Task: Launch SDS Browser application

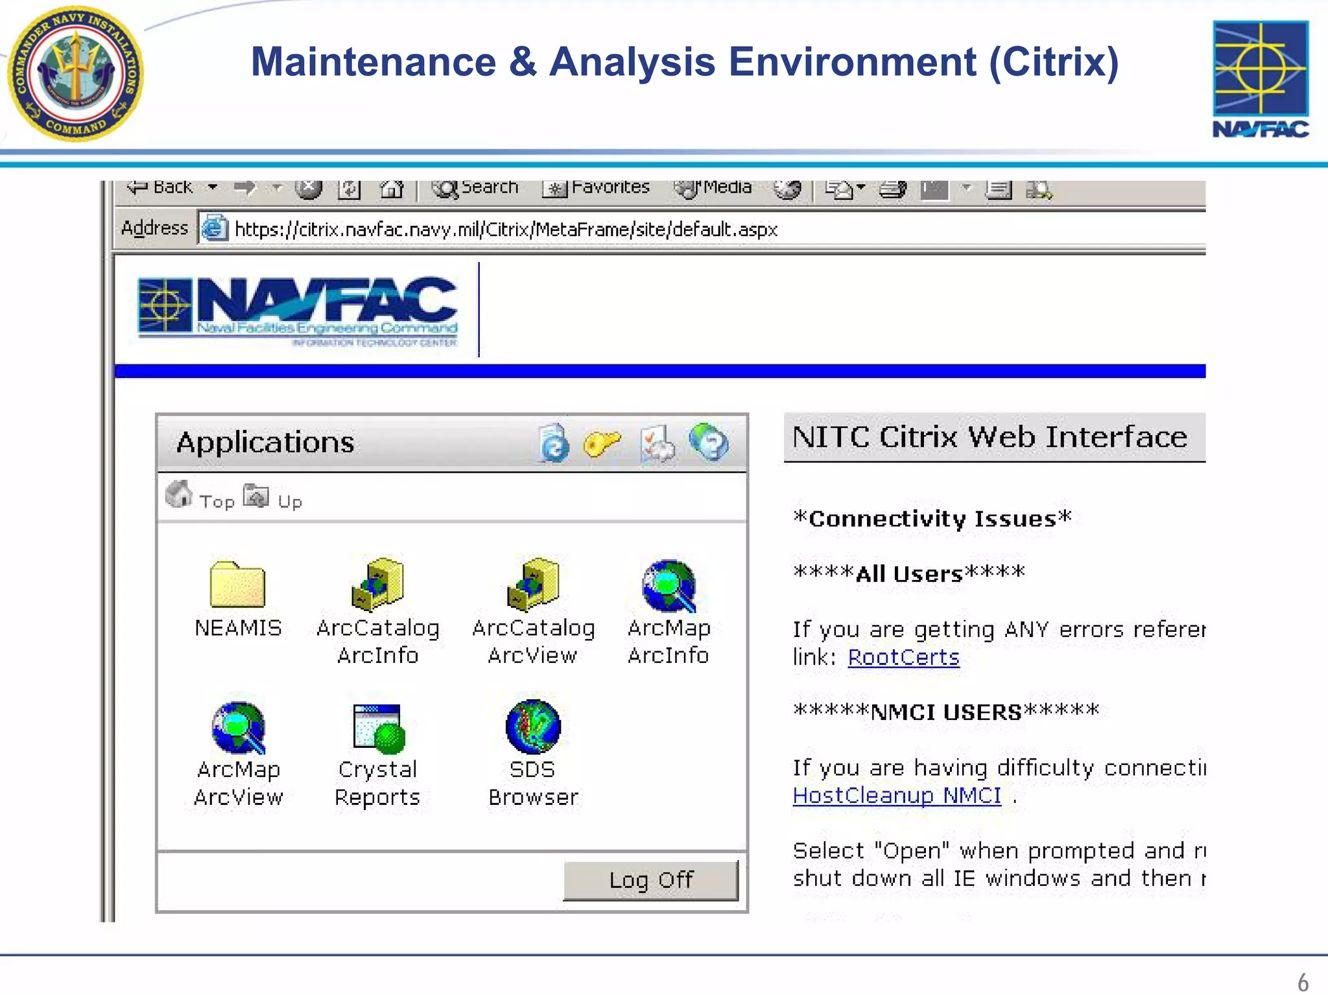Action: pyautogui.click(x=533, y=754)
